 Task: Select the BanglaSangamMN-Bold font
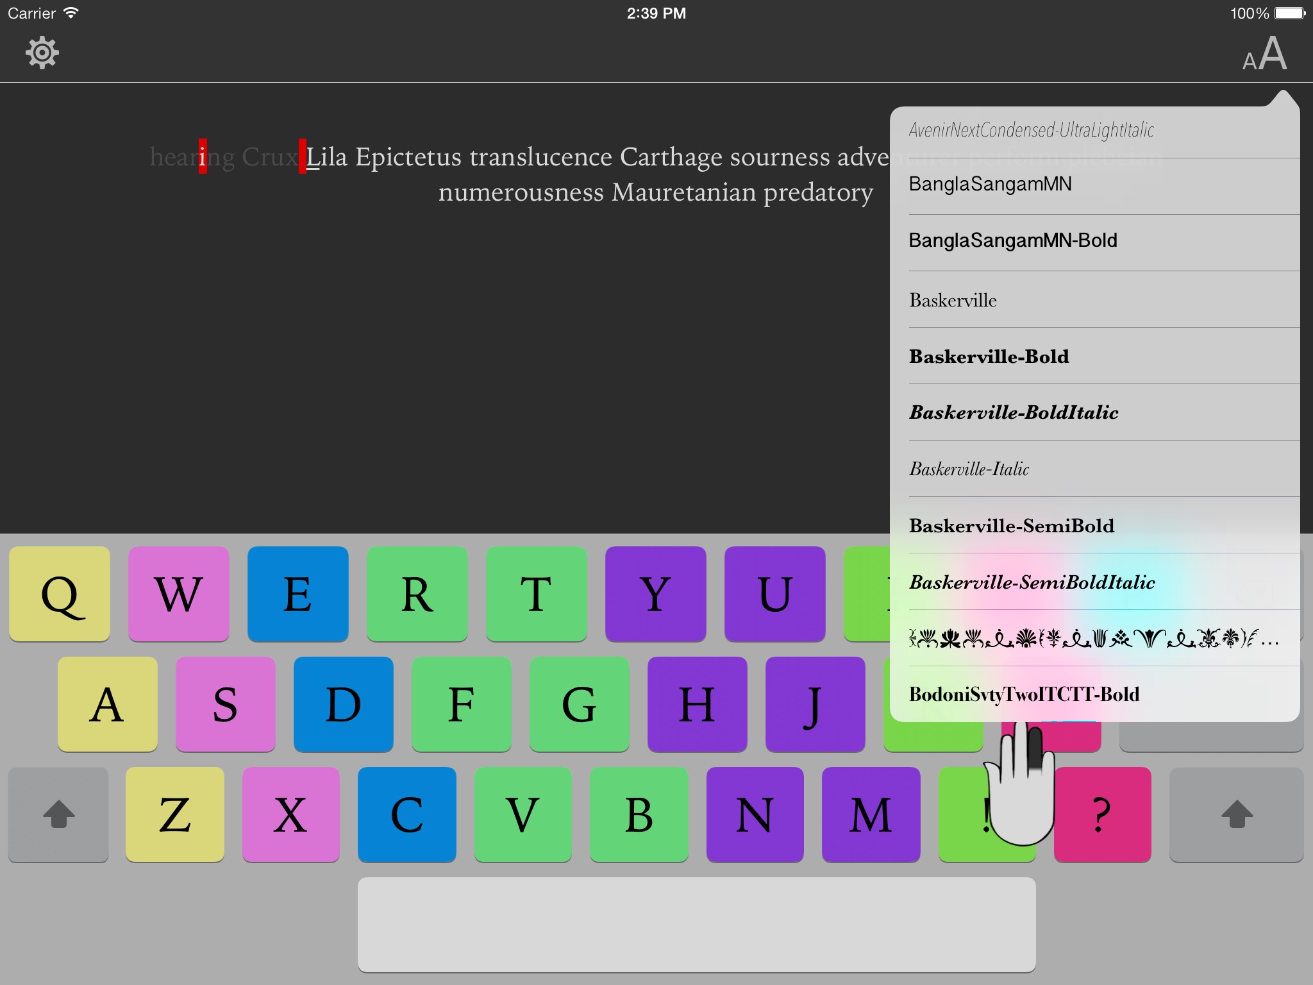pyautogui.click(x=1095, y=241)
